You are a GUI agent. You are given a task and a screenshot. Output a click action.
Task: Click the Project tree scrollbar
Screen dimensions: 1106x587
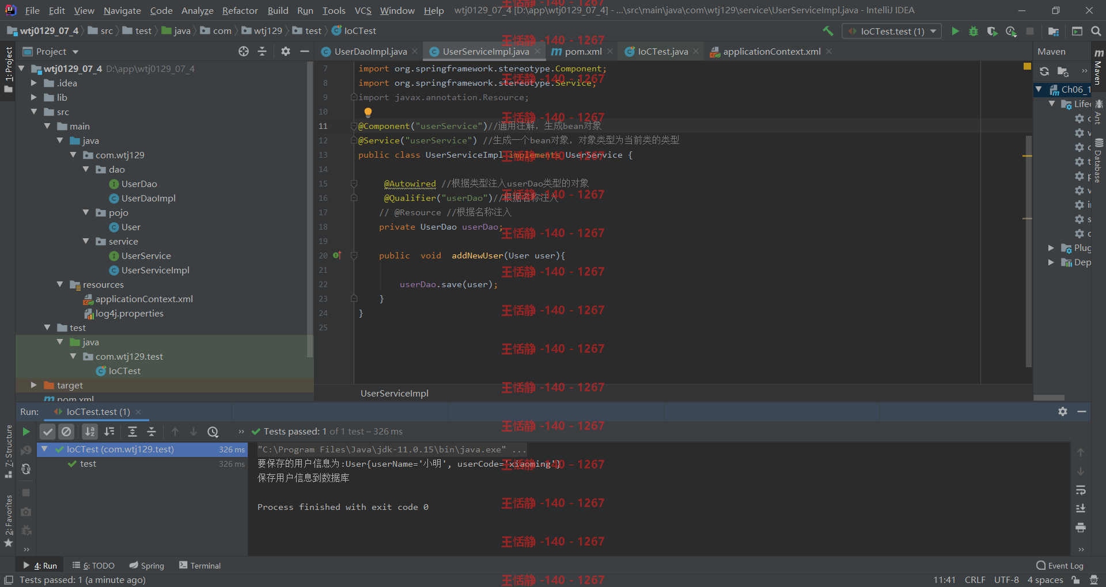click(x=310, y=210)
